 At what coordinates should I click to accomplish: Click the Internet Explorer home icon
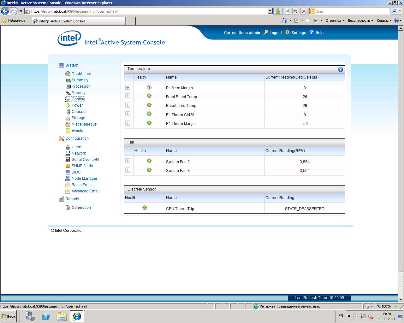tap(284, 21)
